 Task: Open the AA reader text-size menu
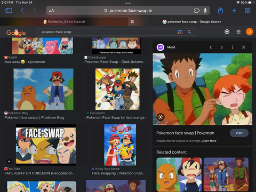click(51, 11)
